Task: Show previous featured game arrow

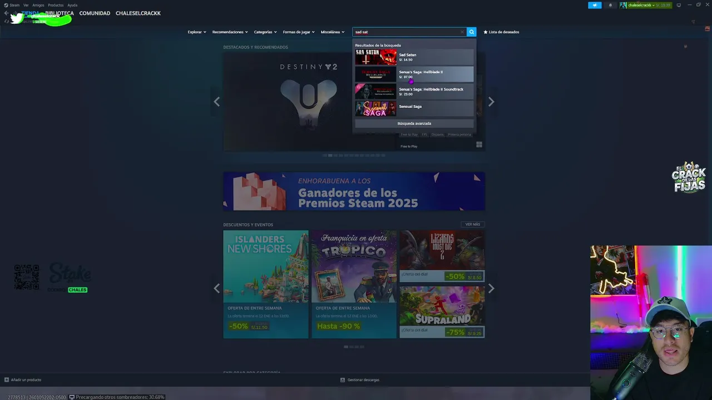Action: click(217, 102)
